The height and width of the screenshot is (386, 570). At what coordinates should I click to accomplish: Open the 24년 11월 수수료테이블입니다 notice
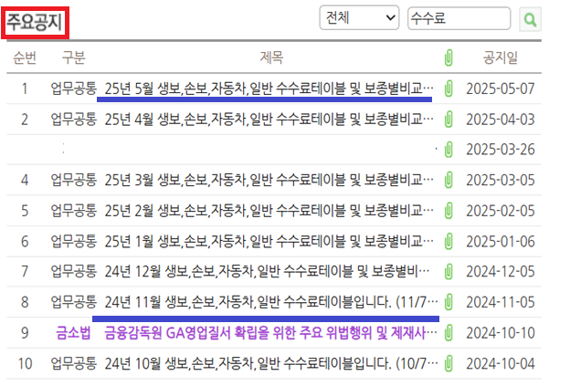click(271, 302)
